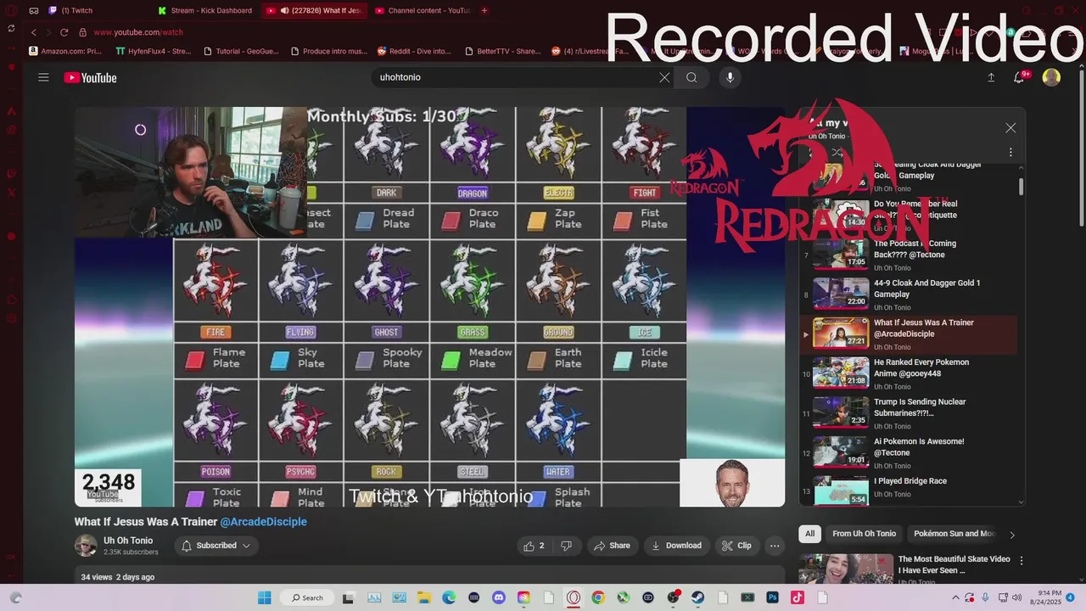Open YouTube notifications bell
Image resolution: width=1086 pixels, height=611 pixels.
(1019, 77)
